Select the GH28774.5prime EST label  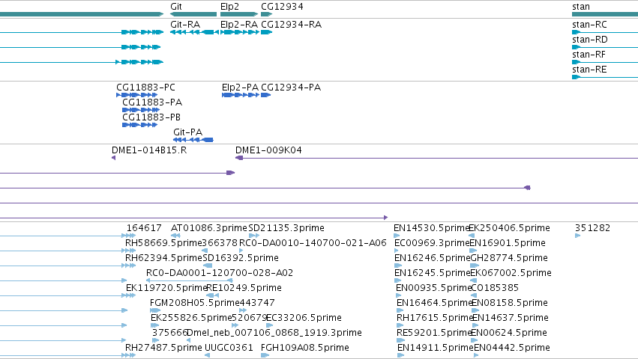(509, 258)
